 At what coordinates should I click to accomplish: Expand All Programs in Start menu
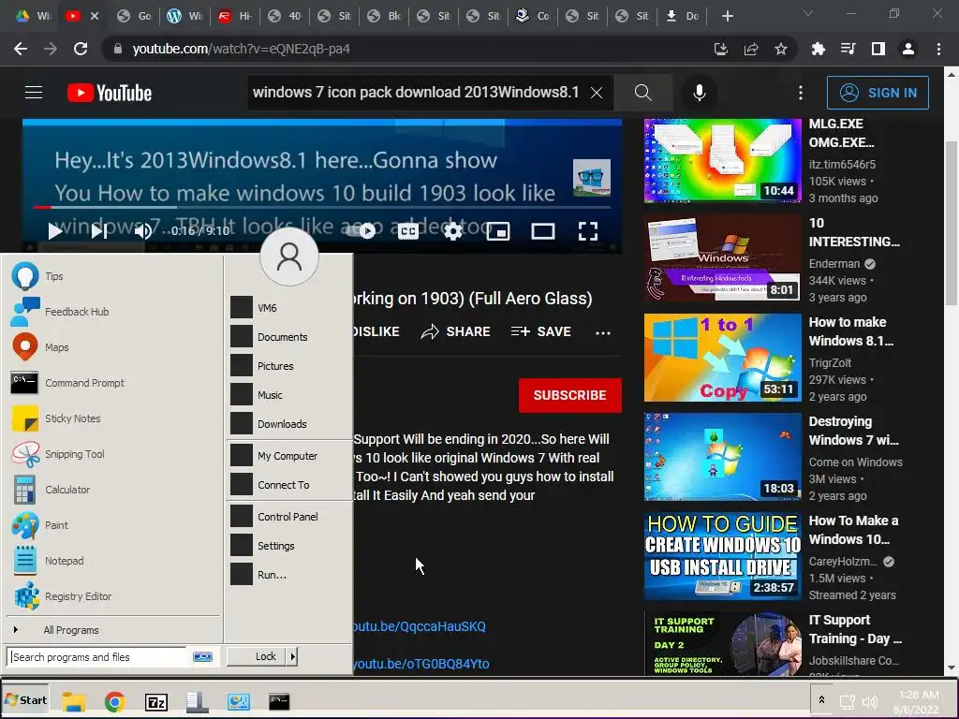(113, 630)
